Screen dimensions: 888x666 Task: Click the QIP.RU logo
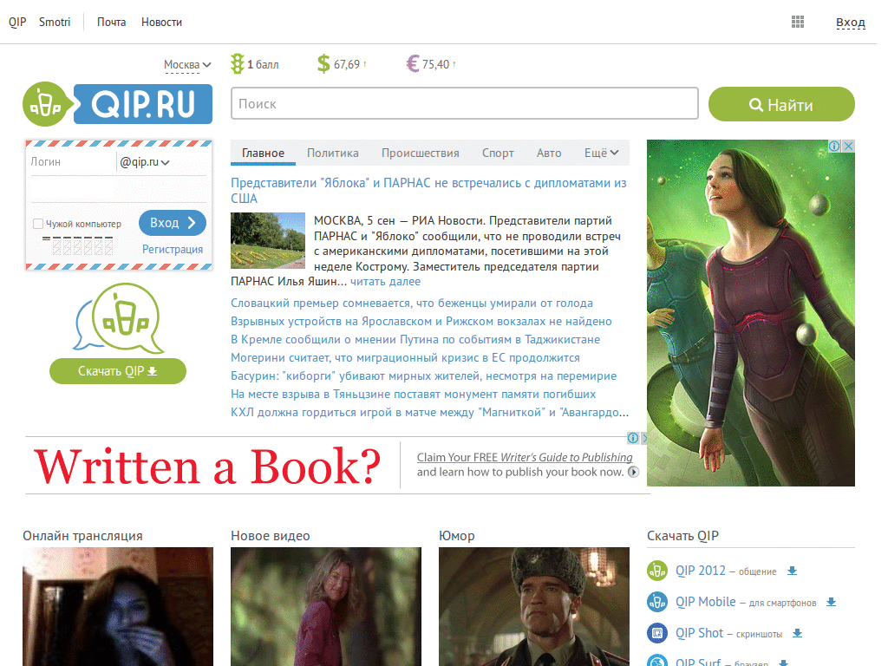pyautogui.click(x=118, y=104)
